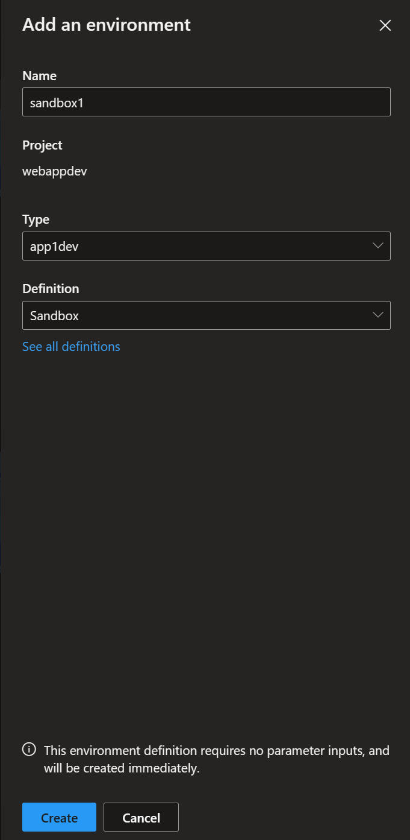410x840 pixels.
Task: Click the Add an environment heading
Action: (x=106, y=25)
